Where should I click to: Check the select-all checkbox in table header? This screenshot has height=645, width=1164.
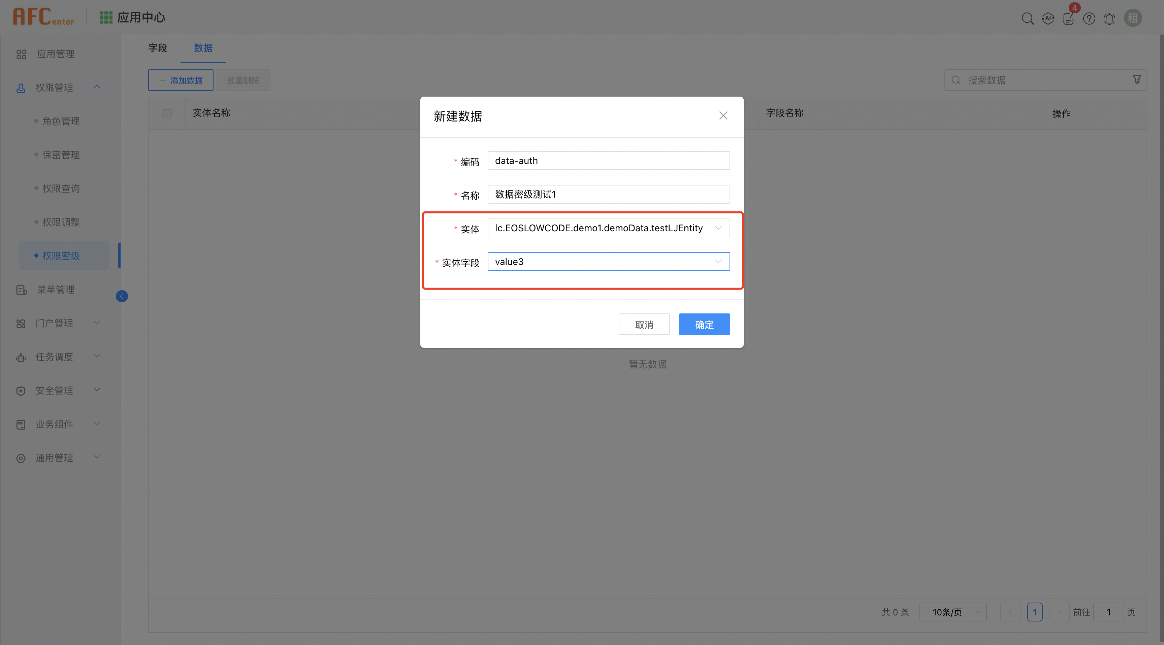tap(167, 113)
